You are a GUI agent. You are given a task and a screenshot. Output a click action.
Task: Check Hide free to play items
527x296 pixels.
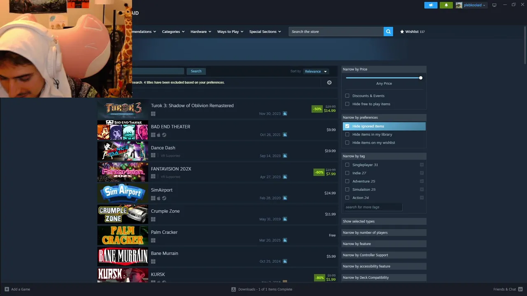point(347,104)
